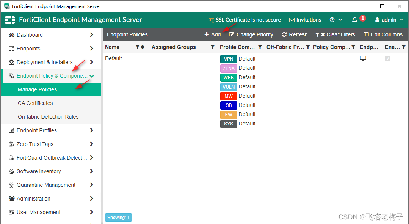409x224 pixels.
Task: Click the Endpoint Policies panel title
Action: [127, 35]
